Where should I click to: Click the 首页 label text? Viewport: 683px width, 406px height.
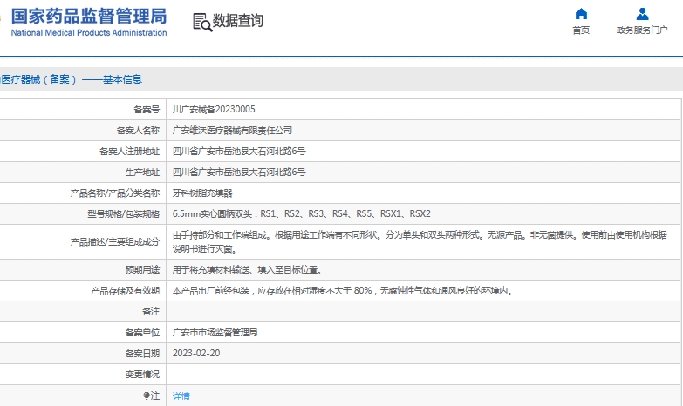pyautogui.click(x=581, y=30)
